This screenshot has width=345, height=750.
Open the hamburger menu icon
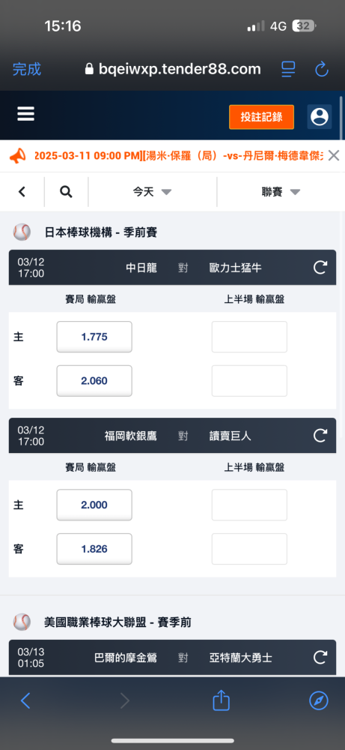pos(25,114)
